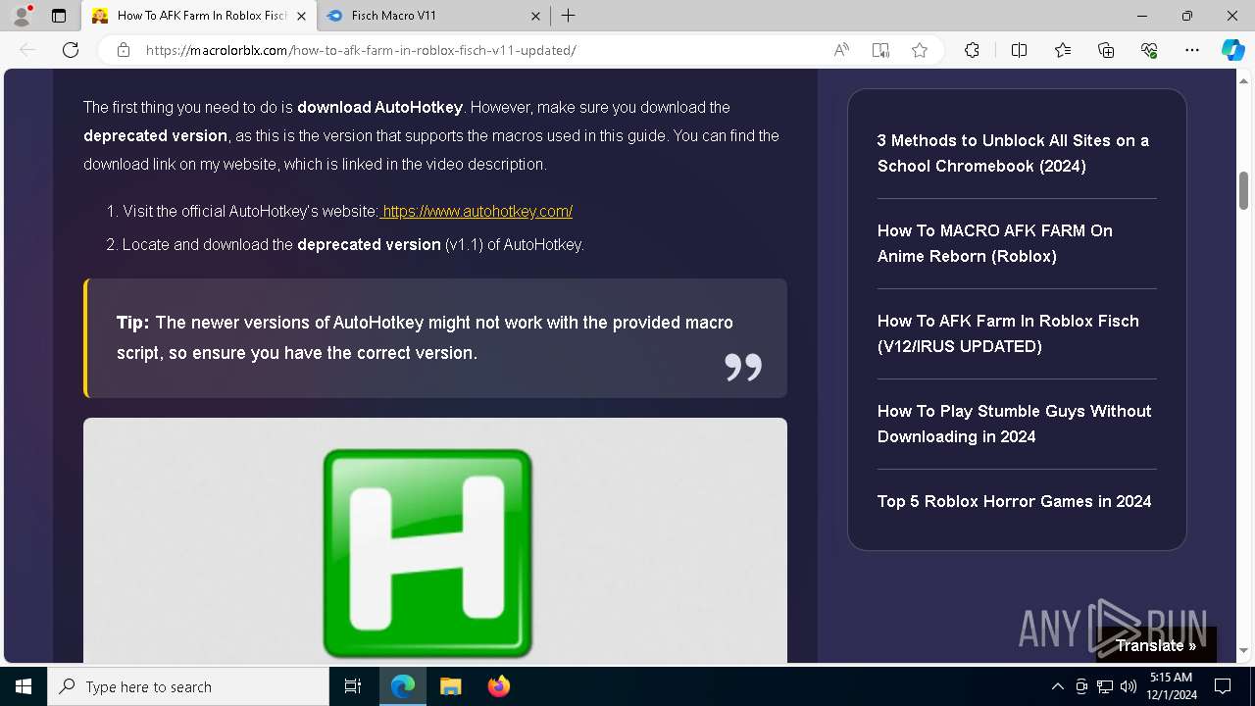Open Firefox from taskbar
The width and height of the screenshot is (1255, 706).
499,686
